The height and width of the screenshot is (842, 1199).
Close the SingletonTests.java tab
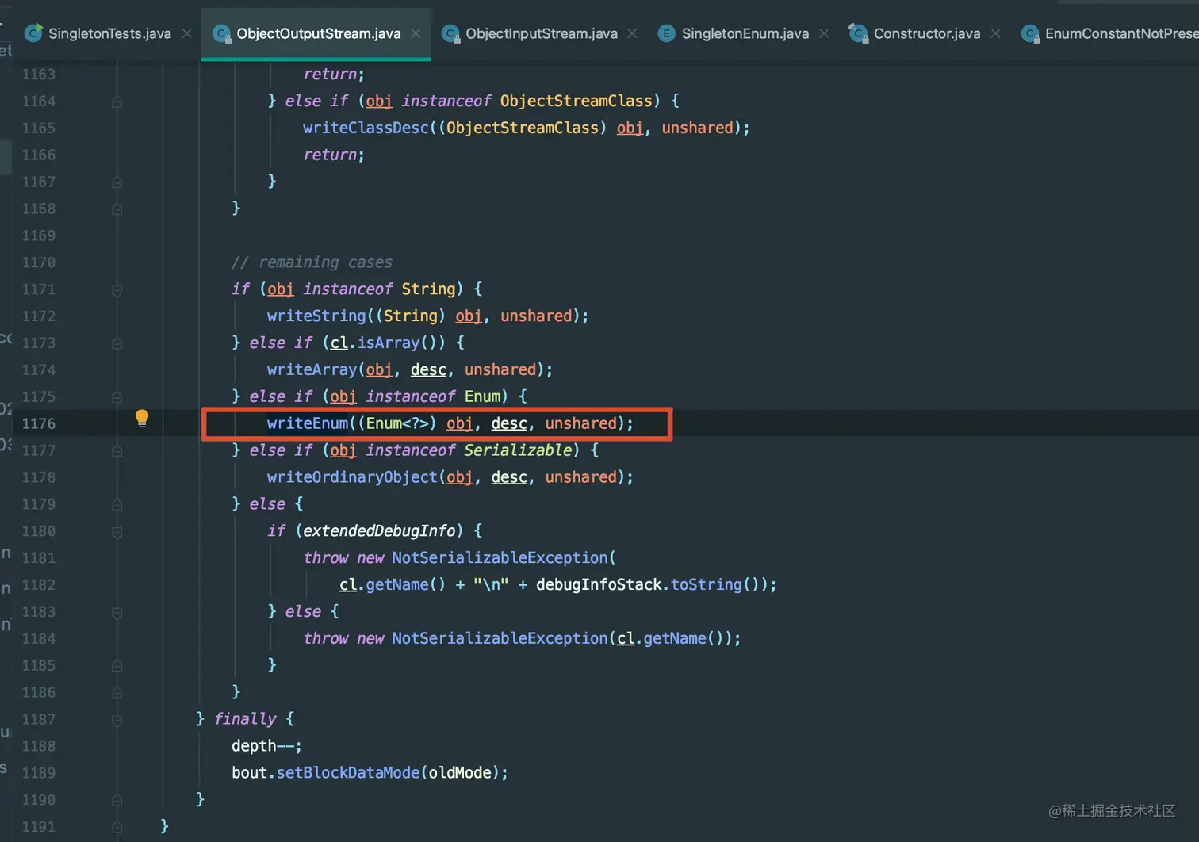coord(187,33)
